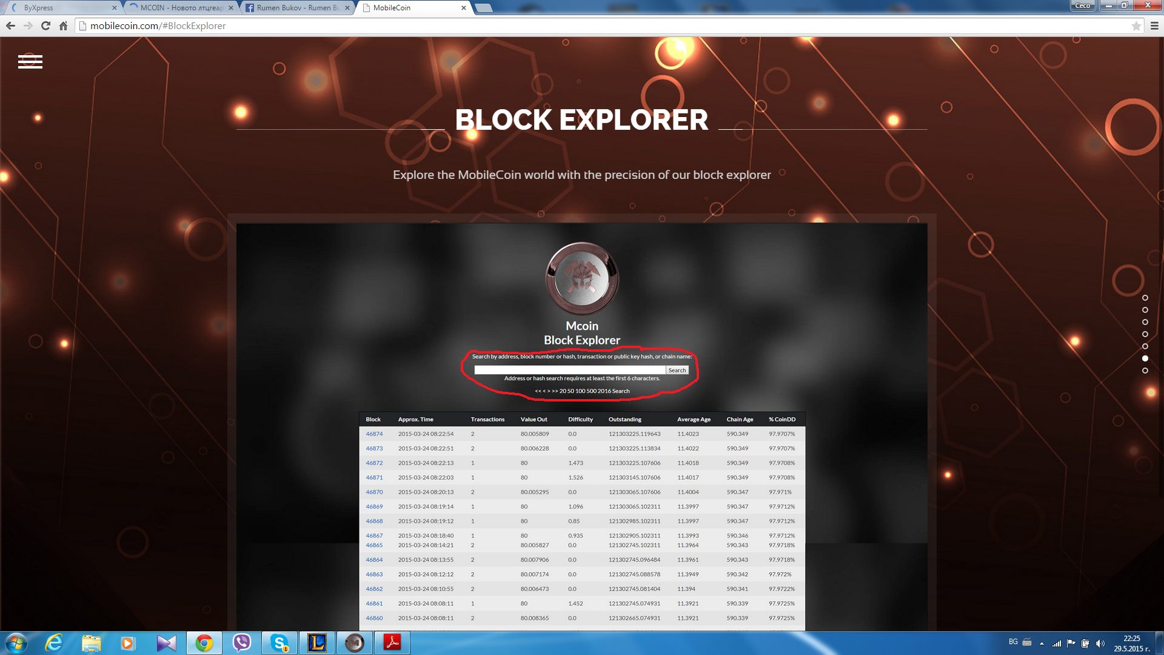The width and height of the screenshot is (1164, 655).
Task: Open a new browser tab
Action: coord(484,8)
